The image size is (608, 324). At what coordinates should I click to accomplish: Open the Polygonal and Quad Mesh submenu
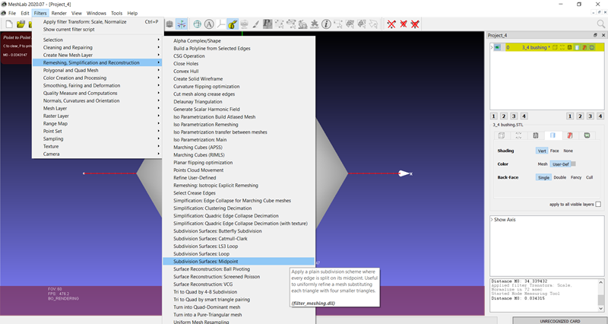[x=97, y=70]
